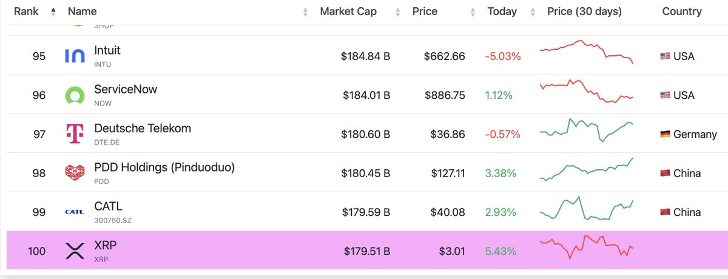728x279 pixels.
Task: Click the Name column header
Action: (82, 12)
